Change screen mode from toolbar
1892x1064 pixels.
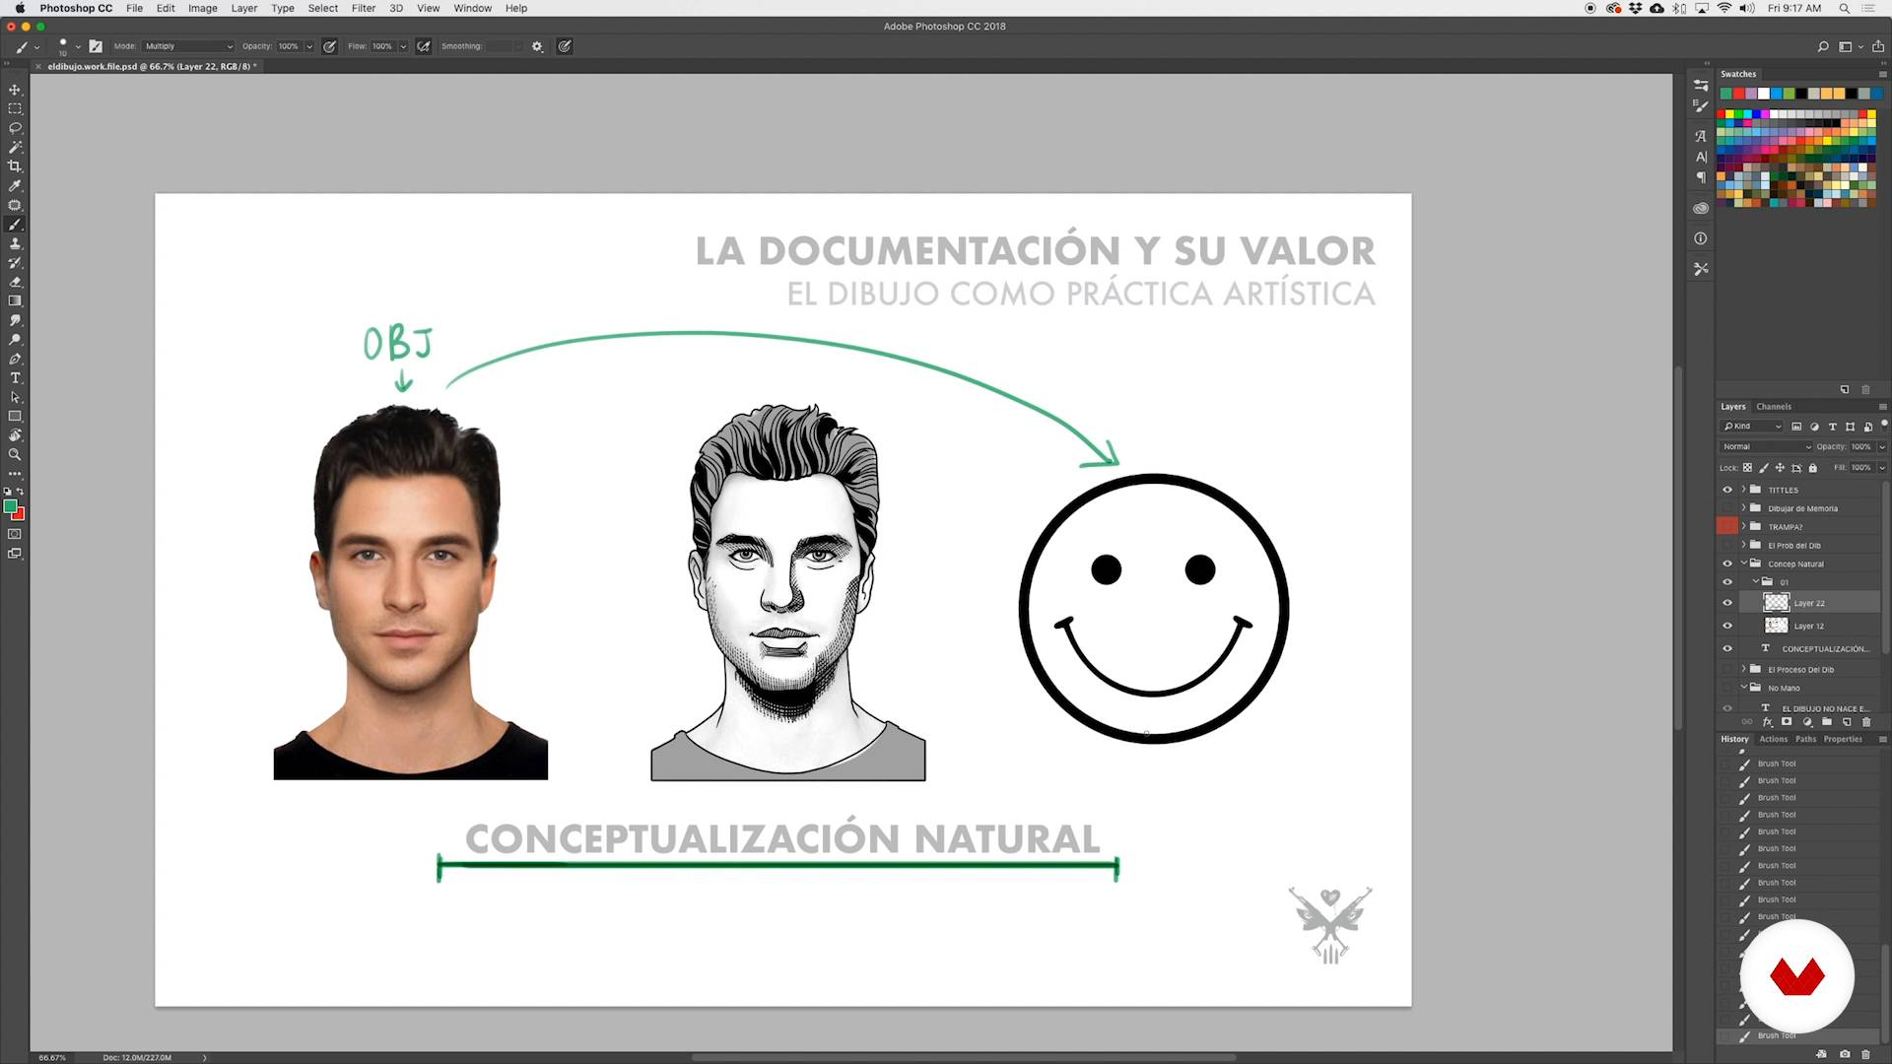coord(15,554)
